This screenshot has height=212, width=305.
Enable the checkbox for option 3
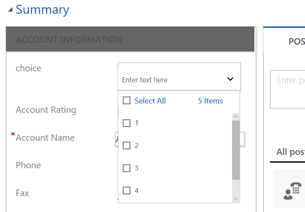click(x=127, y=168)
